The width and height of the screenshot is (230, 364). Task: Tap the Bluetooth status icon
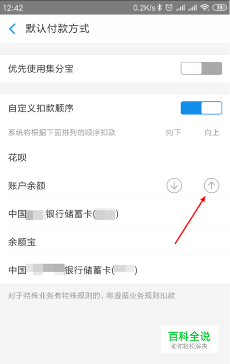160,8
